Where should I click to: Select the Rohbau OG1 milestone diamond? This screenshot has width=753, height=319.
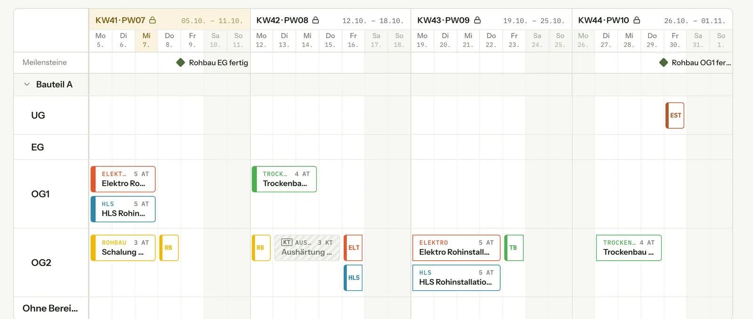(664, 62)
